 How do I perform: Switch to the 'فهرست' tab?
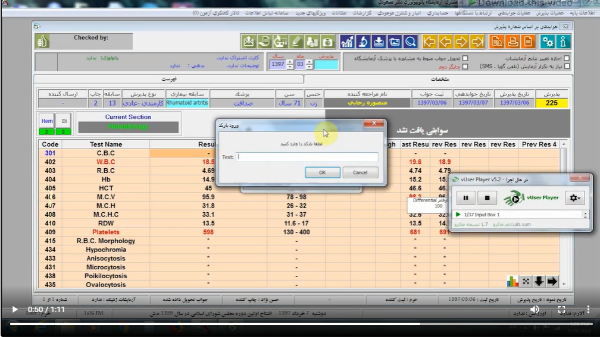(169, 78)
